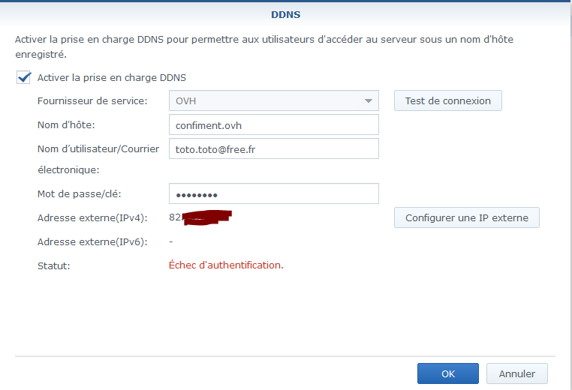Uncheck the Activer la prise en charge DDNS checkbox

point(23,77)
